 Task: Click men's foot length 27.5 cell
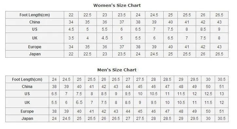point(140,79)
